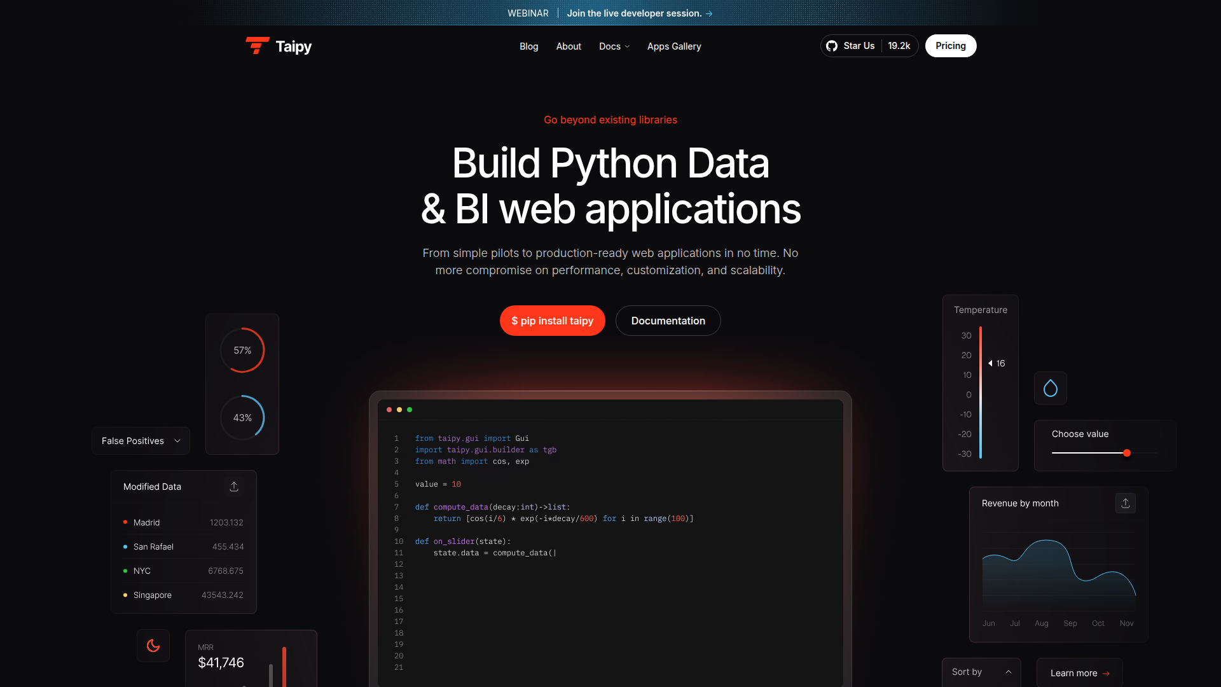Expand the Docs menu

click(x=614, y=46)
